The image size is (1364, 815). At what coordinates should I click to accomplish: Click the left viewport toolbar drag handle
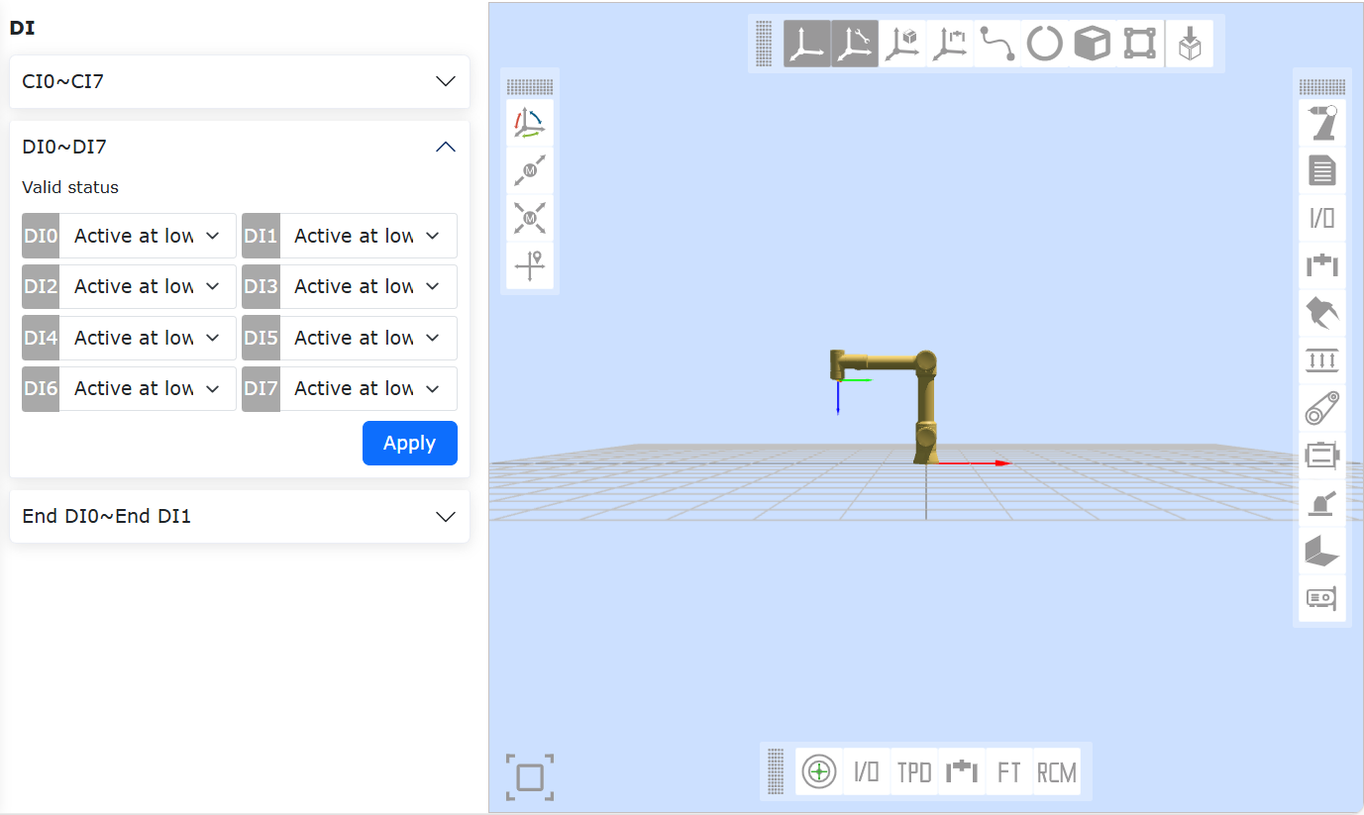coord(530,87)
